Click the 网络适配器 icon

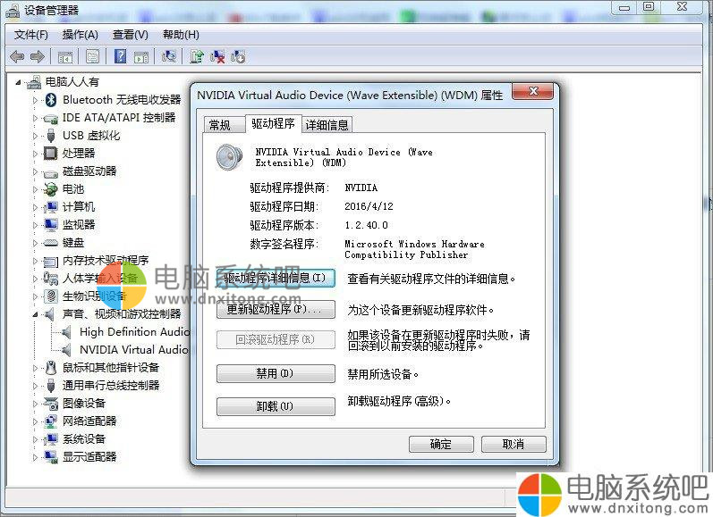coord(50,421)
